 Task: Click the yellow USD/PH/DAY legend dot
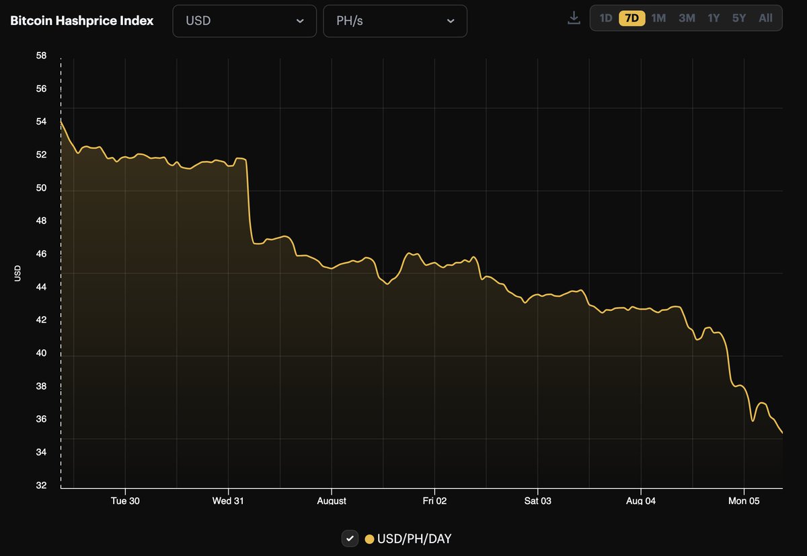tap(369, 538)
